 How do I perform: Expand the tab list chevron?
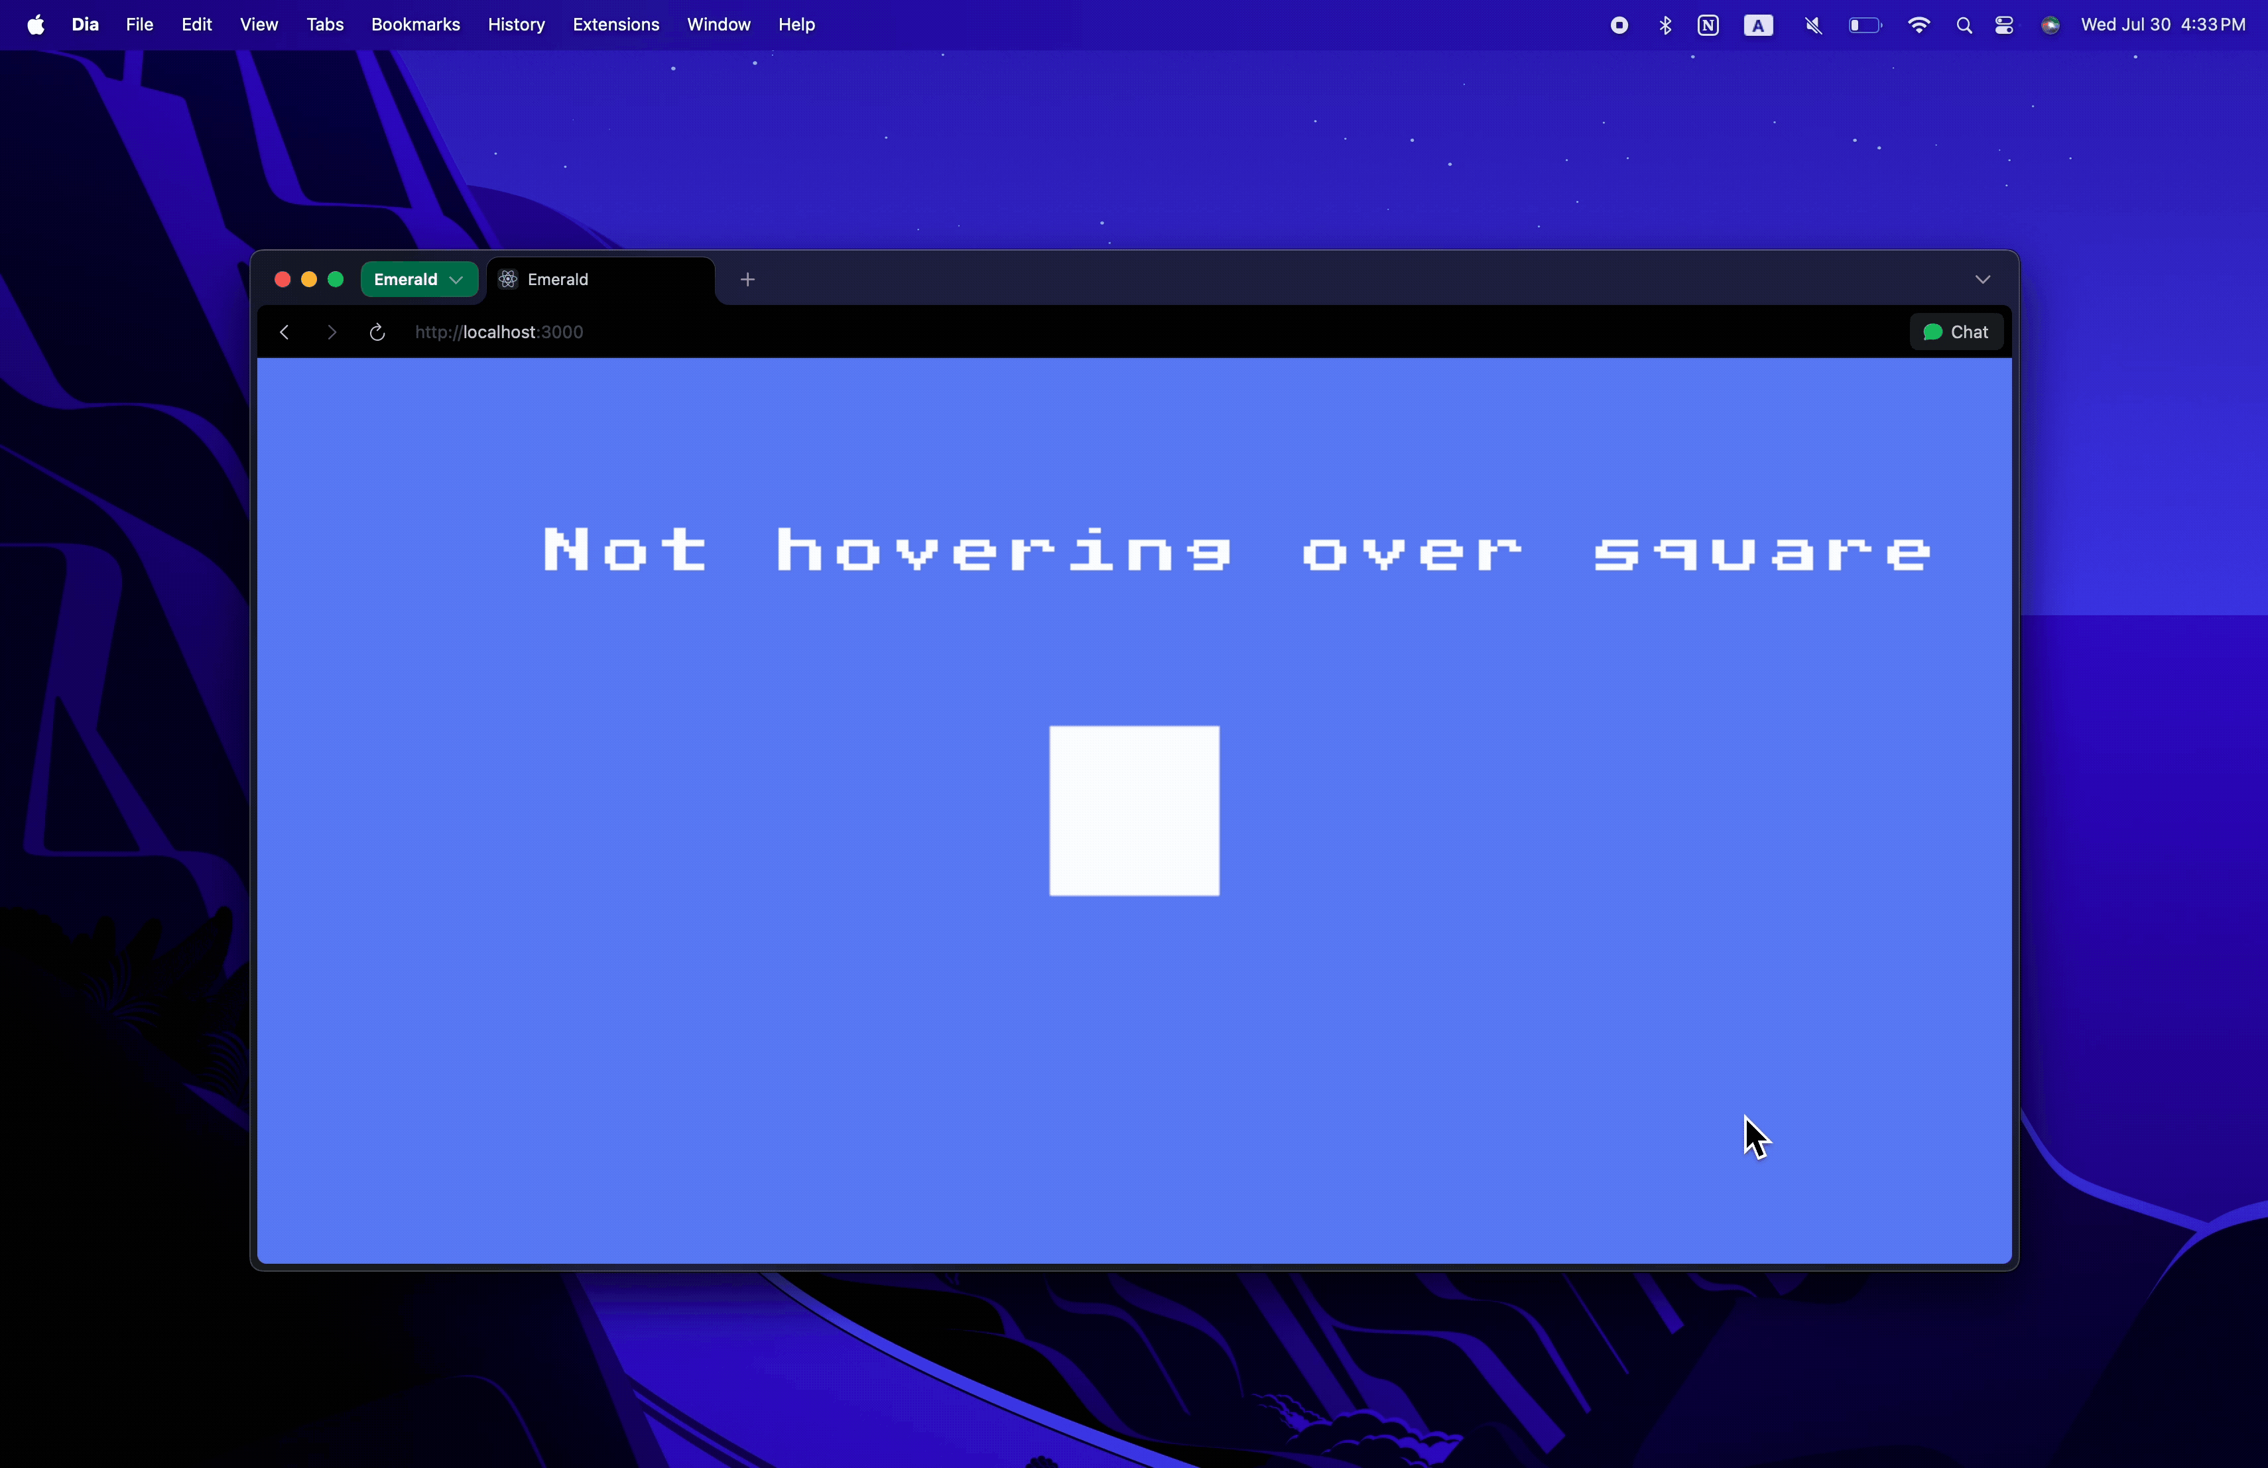tap(1982, 279)
